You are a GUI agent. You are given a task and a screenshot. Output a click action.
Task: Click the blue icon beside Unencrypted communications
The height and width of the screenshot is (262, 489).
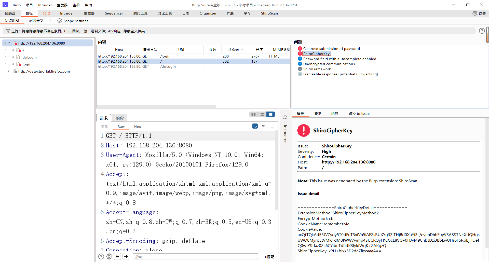click(x=300, y=64)
